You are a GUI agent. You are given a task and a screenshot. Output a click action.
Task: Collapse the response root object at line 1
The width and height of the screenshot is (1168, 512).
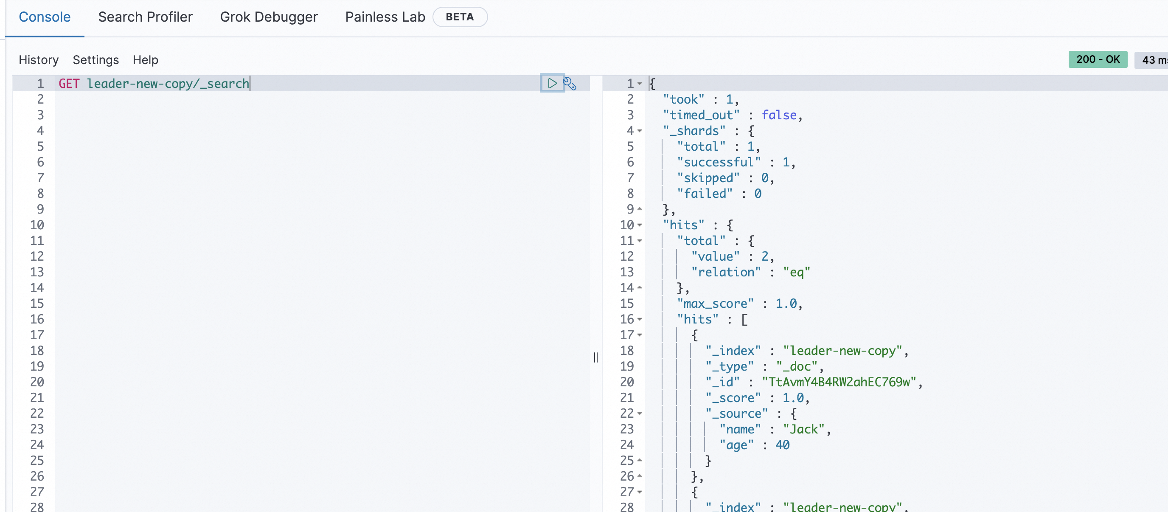pos(639,84)
